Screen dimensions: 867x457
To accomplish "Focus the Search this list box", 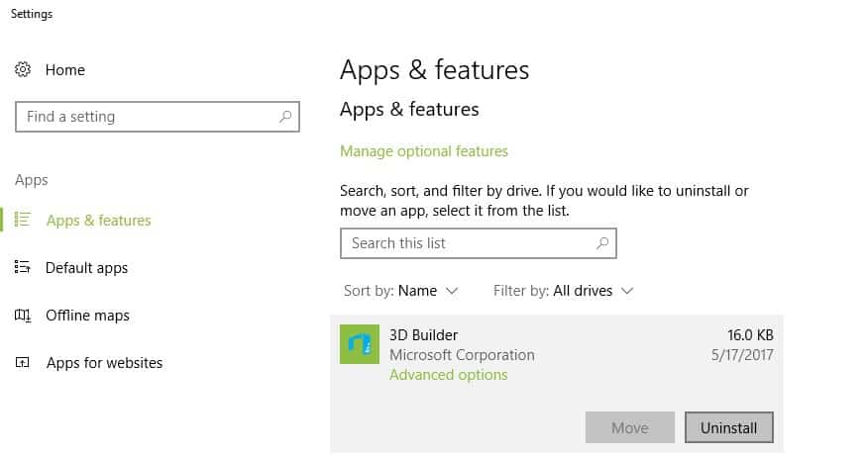I will click(x=479, y=243).
